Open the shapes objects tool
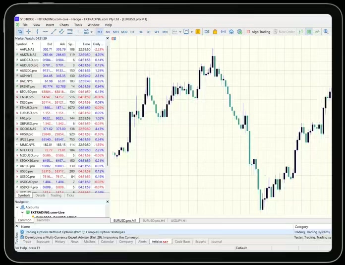Screen dimensions: 345x265 (x=86, y=32)
